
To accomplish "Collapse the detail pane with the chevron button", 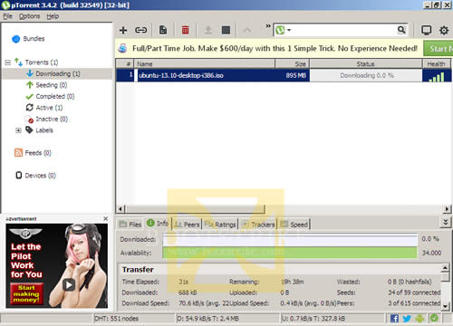I will [x=446, y=222].
